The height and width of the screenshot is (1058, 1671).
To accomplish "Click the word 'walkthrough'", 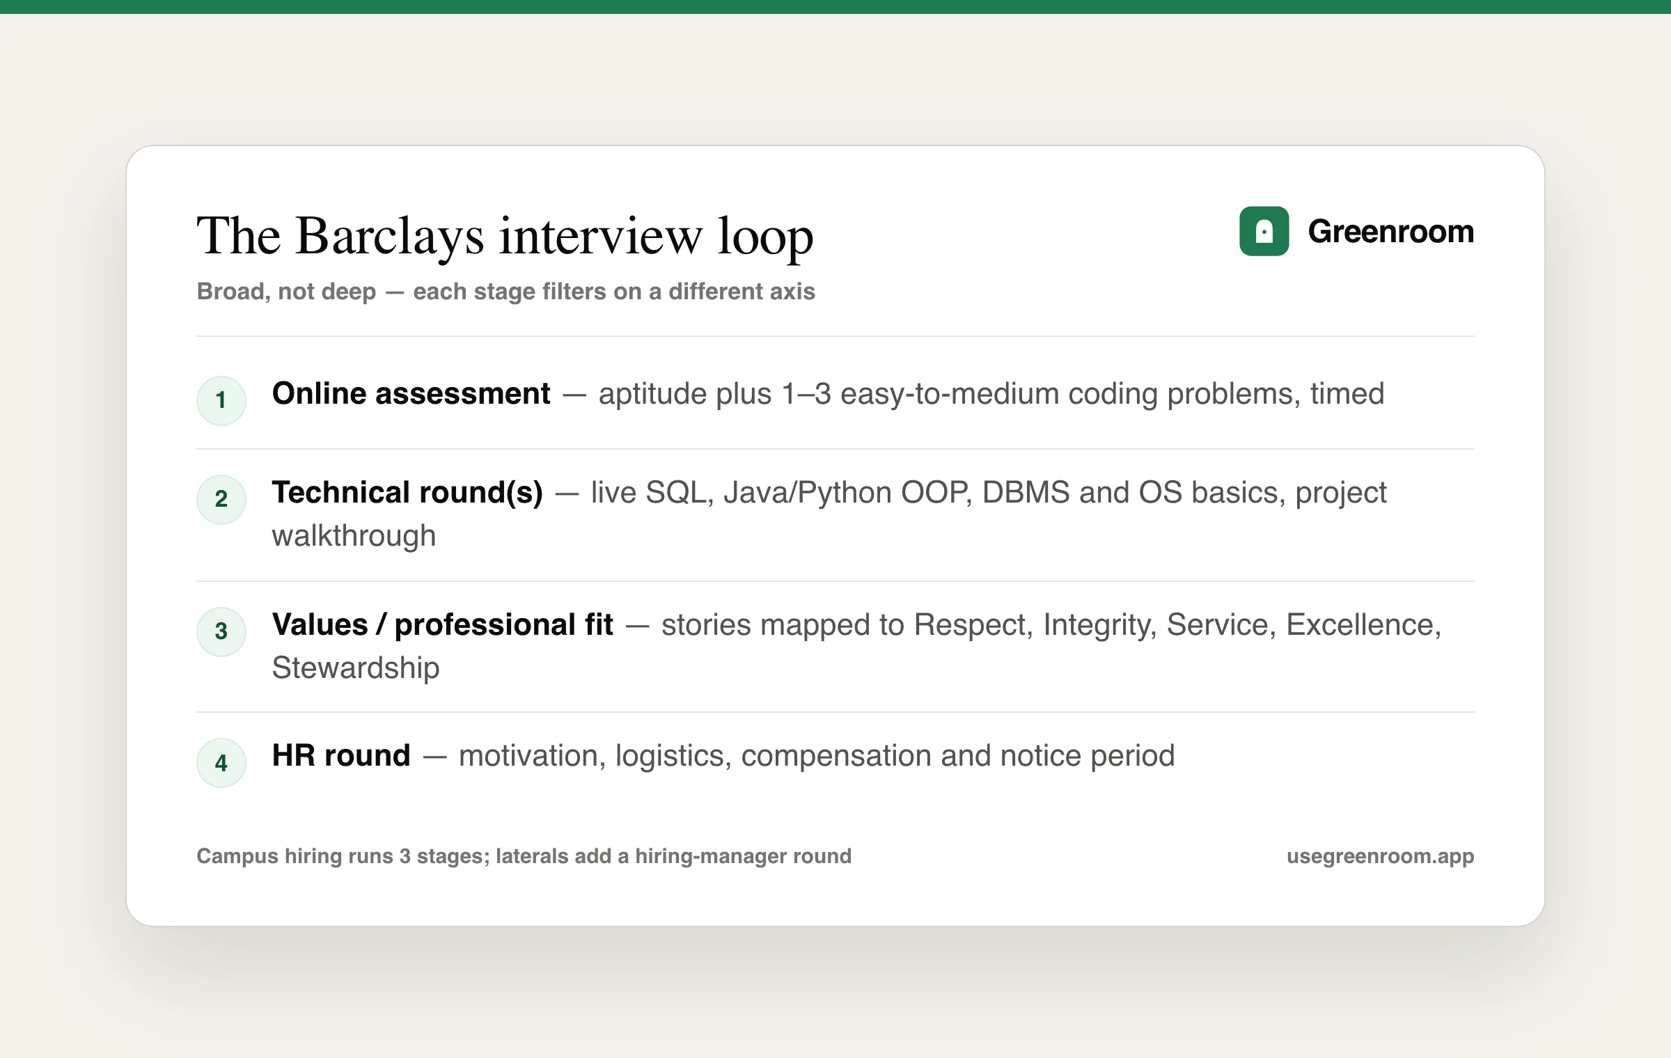I will tap(354, 536).
